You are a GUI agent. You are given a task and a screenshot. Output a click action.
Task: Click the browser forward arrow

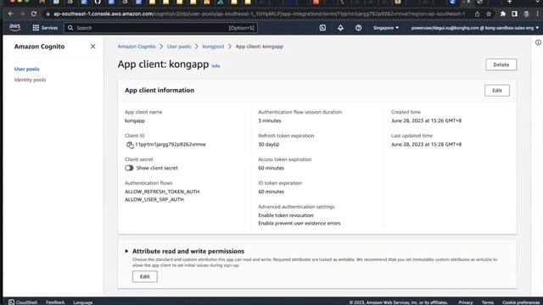click(22, 14)
